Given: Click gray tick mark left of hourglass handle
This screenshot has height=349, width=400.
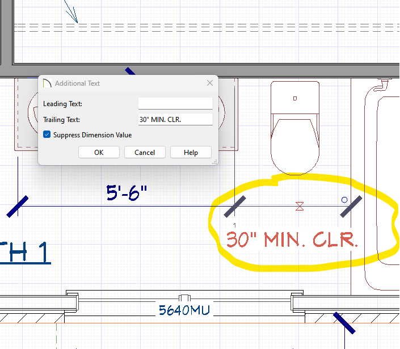Looking at the screenshot, I should pos(235,207).
